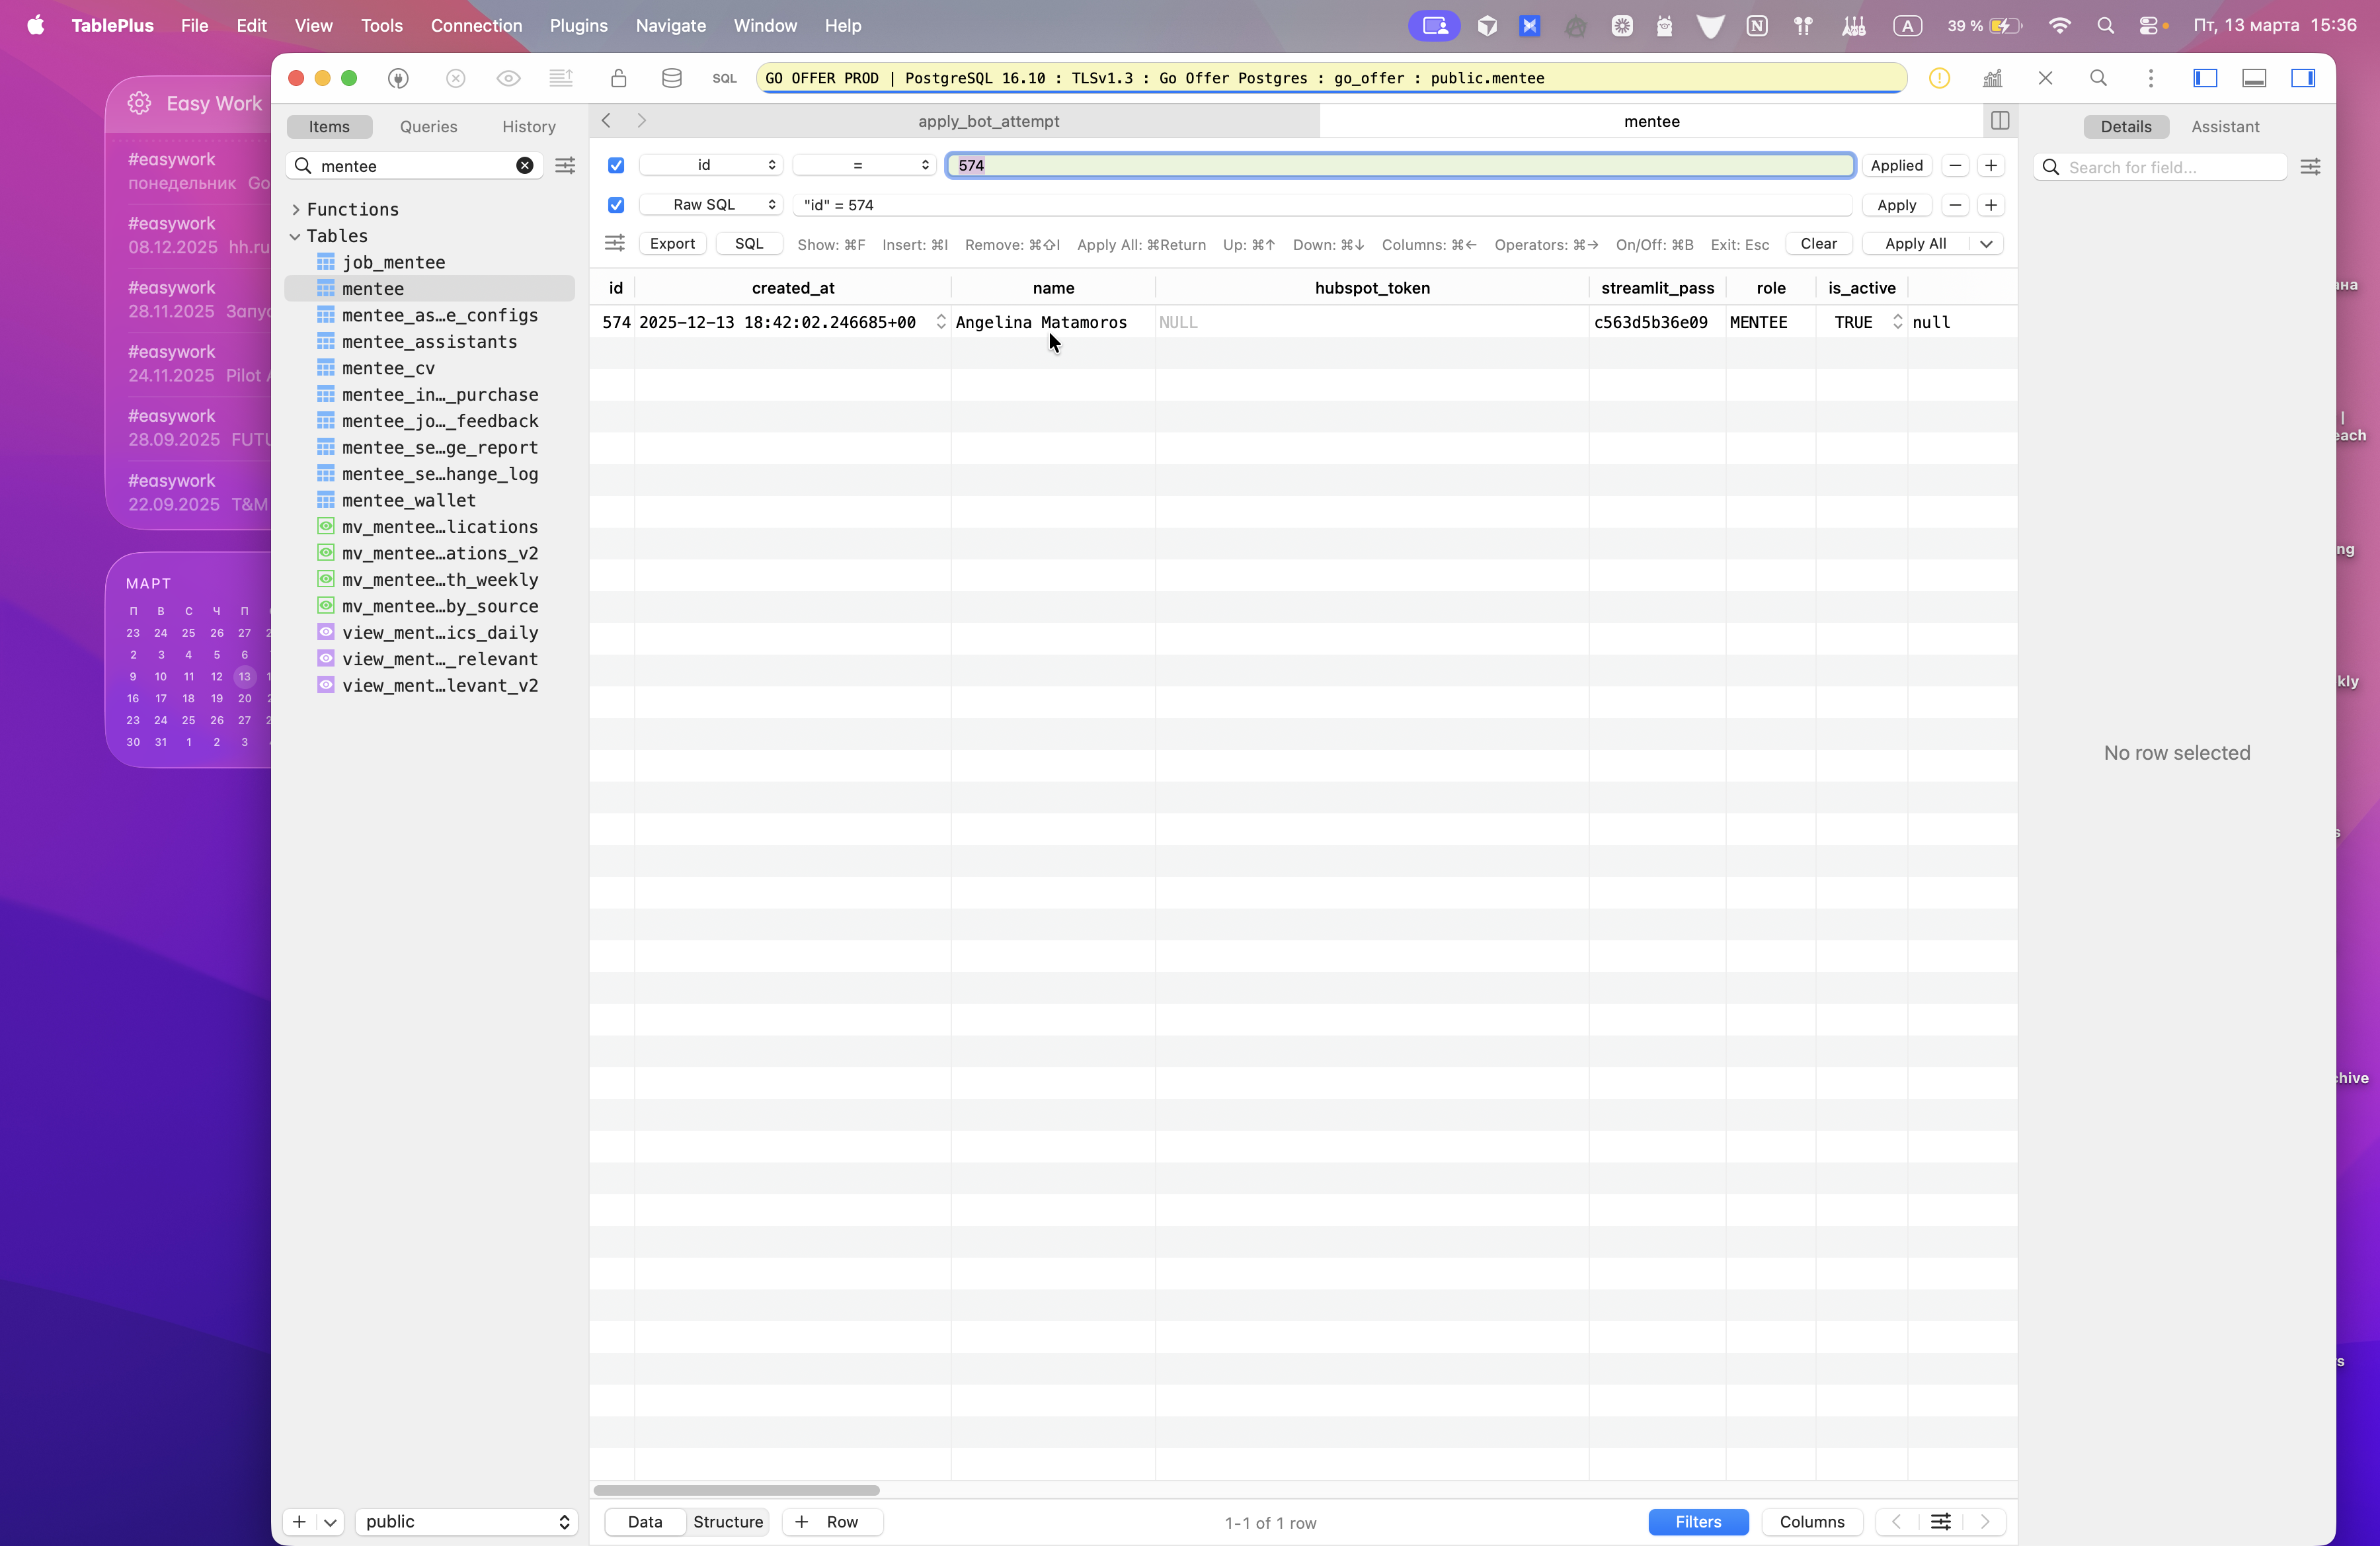The height and width of the screenshot is (1546, 2380).
Task: Switch to the apply_bot_attempt tab
Action: click(x=988, y=121)
